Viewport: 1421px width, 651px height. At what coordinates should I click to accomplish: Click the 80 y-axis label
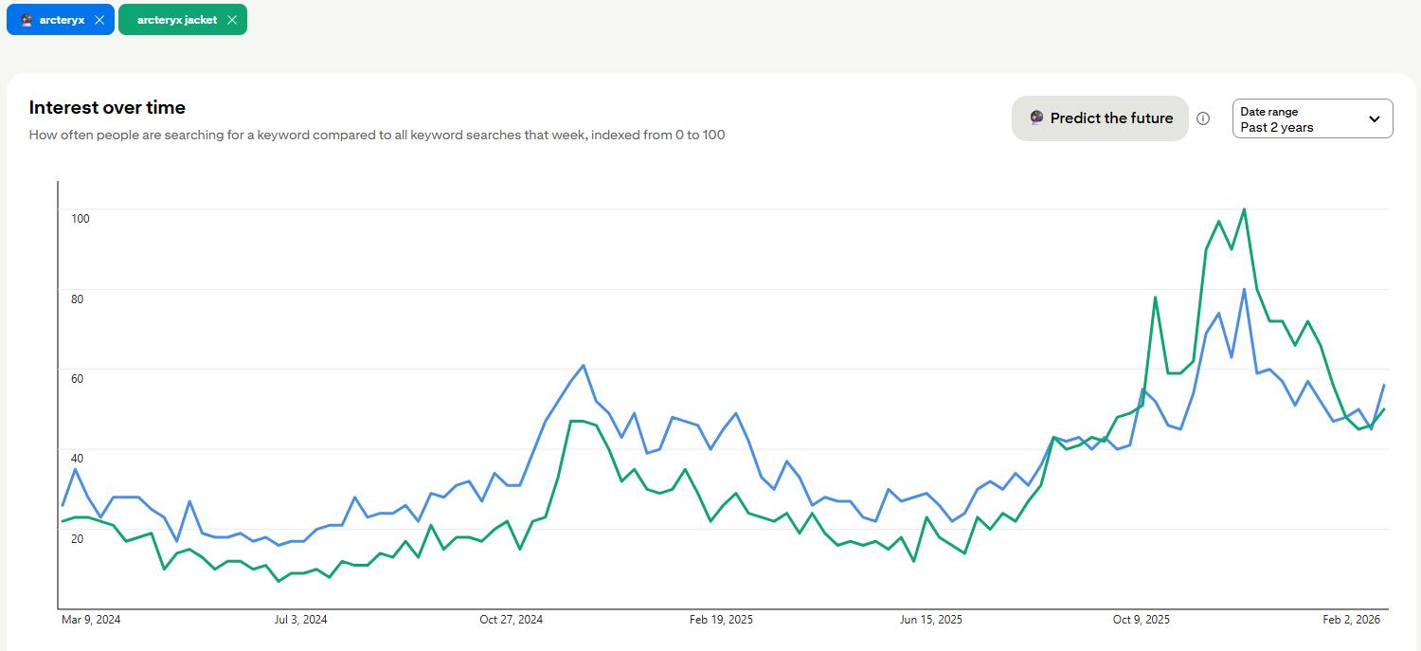click(78, 299)
